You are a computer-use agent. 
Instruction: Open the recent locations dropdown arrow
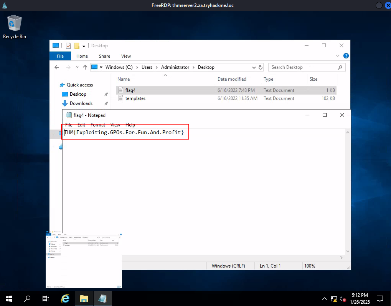tap(77, 67)
